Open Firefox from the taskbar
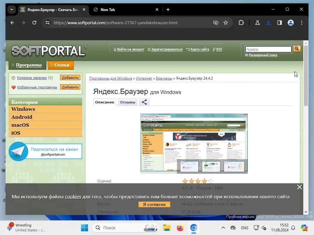Screen dimensions: 314x235 point(180,228)
